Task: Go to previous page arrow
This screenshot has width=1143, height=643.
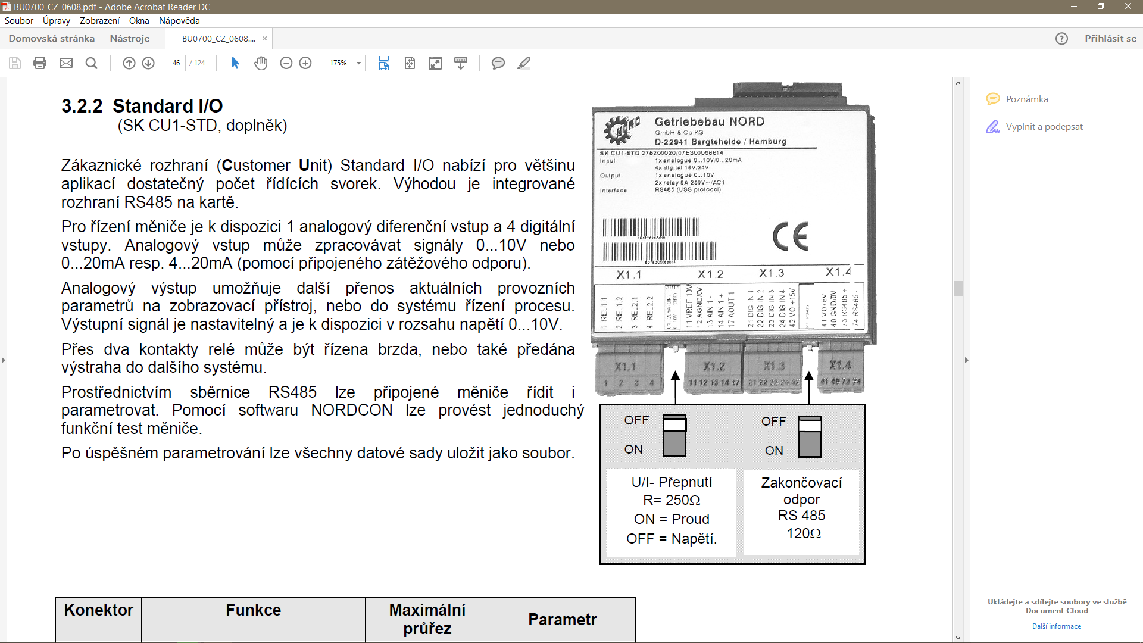Action: pos(129,63)
